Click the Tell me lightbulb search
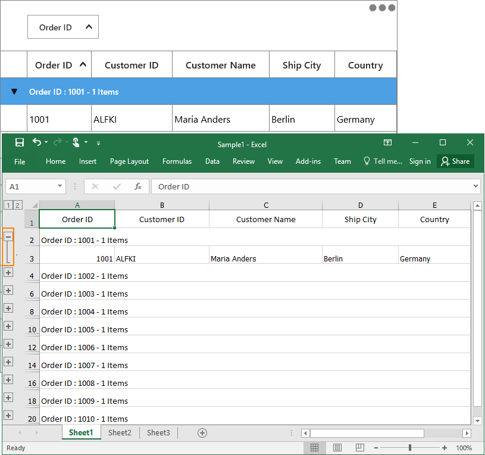The width and height of the screenshot is (485, 455). [383, 161]
